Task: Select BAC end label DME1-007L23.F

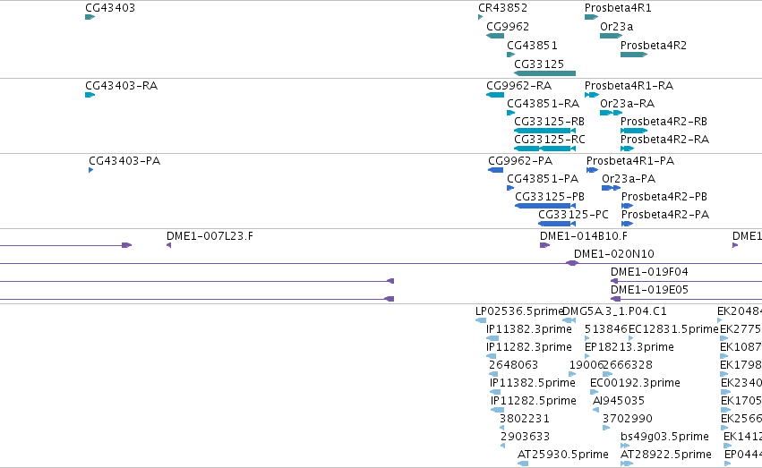Action: point(210,236)
